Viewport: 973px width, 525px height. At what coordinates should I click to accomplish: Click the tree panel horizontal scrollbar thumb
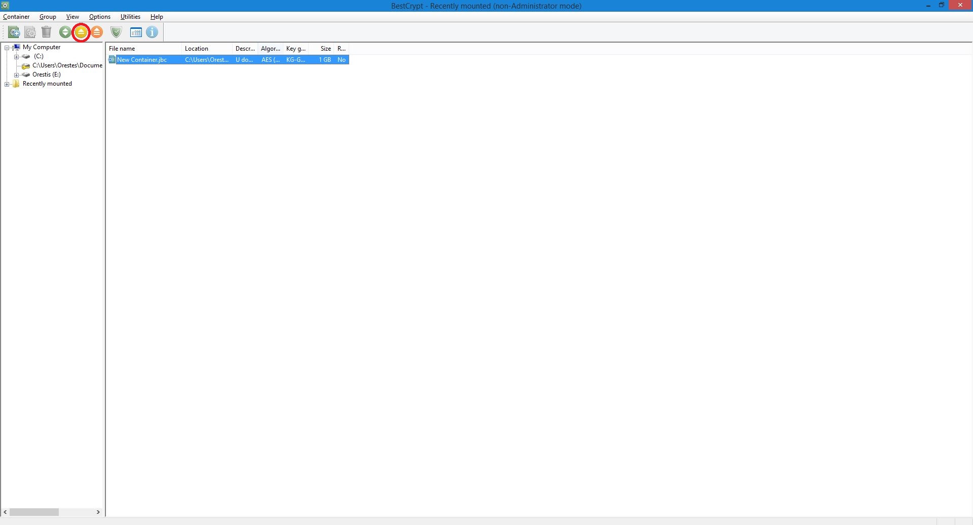[34, 512]
